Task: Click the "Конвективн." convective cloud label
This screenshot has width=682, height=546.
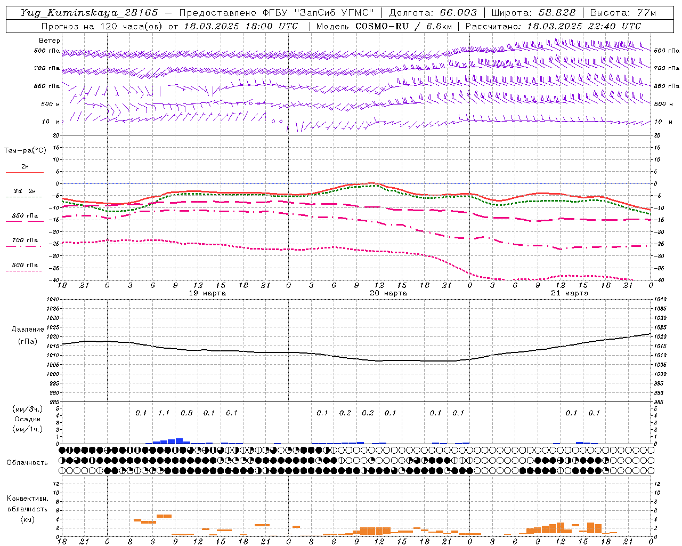Action: point(27,499)
